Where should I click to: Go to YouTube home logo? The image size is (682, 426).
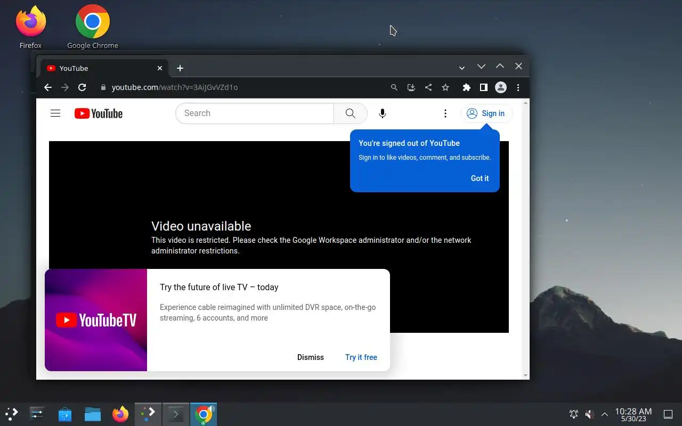click(x=99, y=113)
